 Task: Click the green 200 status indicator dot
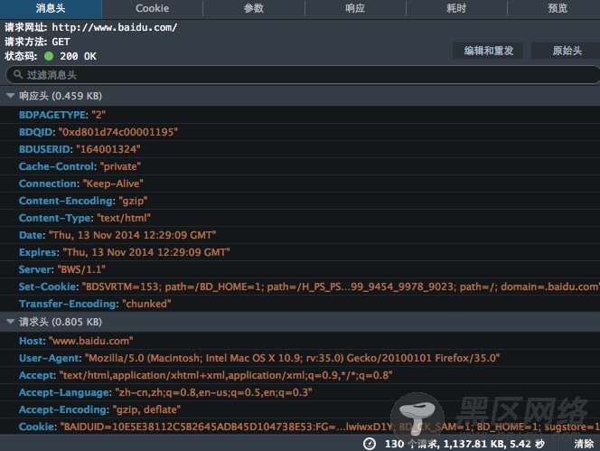coord(49,56)
